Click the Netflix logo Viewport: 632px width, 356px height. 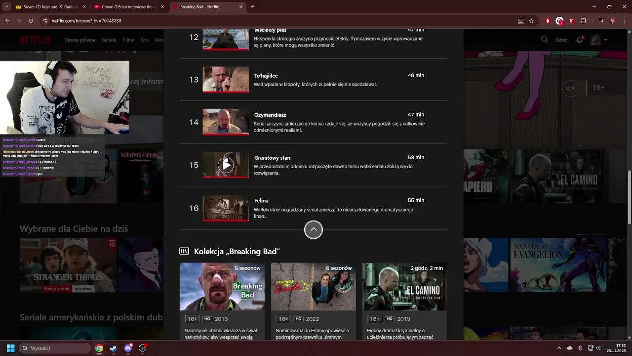[35, 40]
